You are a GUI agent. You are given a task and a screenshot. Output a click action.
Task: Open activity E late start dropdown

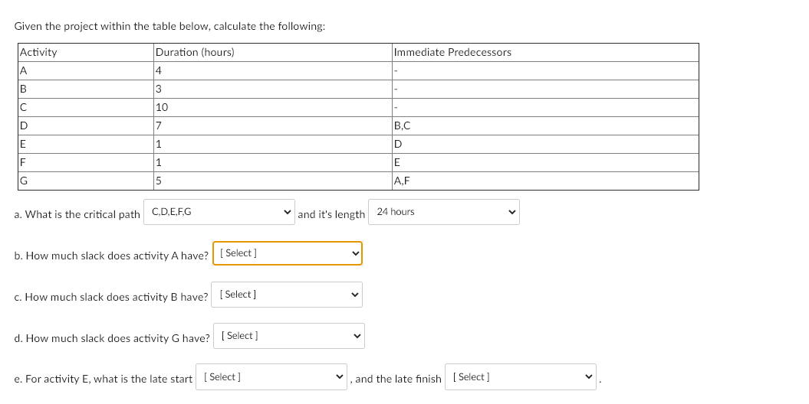(273, 377)
